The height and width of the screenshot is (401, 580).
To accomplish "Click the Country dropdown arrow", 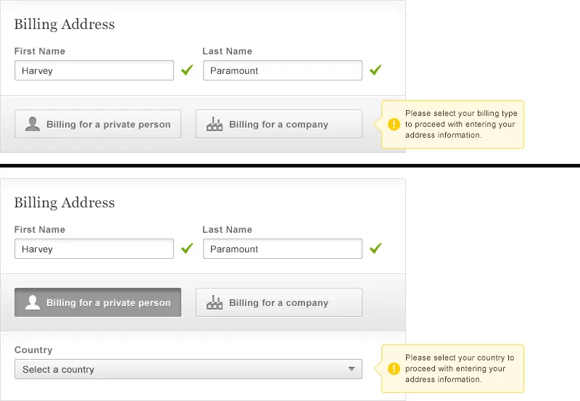I will click(352, 369).
